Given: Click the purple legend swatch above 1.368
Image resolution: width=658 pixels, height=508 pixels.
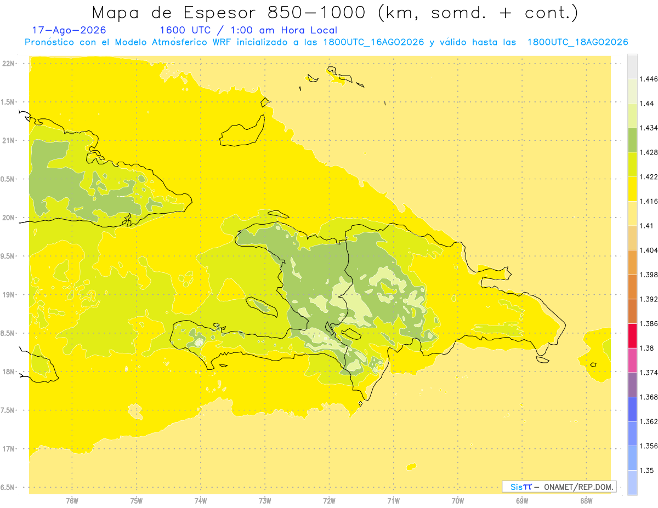Looking at the screenshot, I should [x=632, y=385].
